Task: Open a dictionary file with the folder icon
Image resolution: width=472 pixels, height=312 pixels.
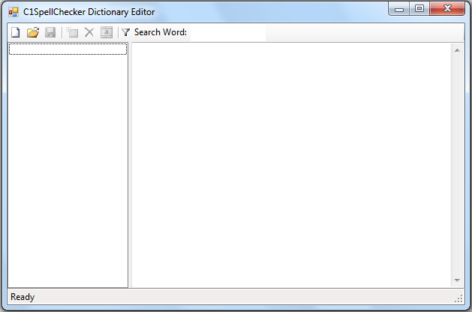Action: pyautogui.click(x=32, y=33)
